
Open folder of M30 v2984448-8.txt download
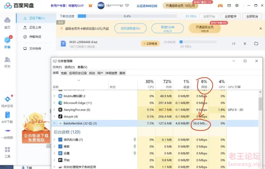pyautogui.click(x=256, y=44)
